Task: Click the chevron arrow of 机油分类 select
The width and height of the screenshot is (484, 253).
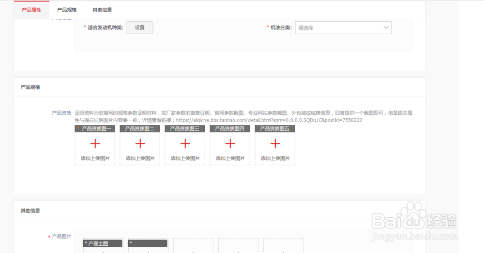Action: click(x=386, y=28)
